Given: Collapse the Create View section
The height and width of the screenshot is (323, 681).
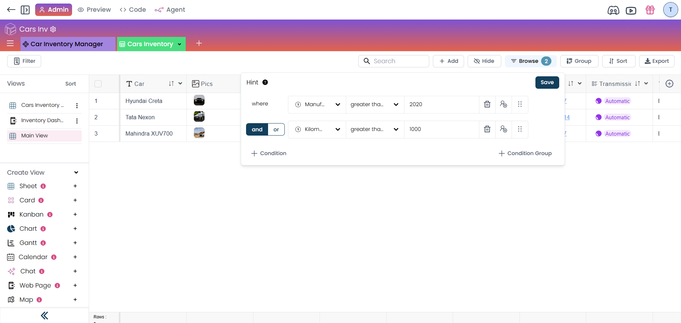Looking at the screenshot, I should click(x=76, y=173).
